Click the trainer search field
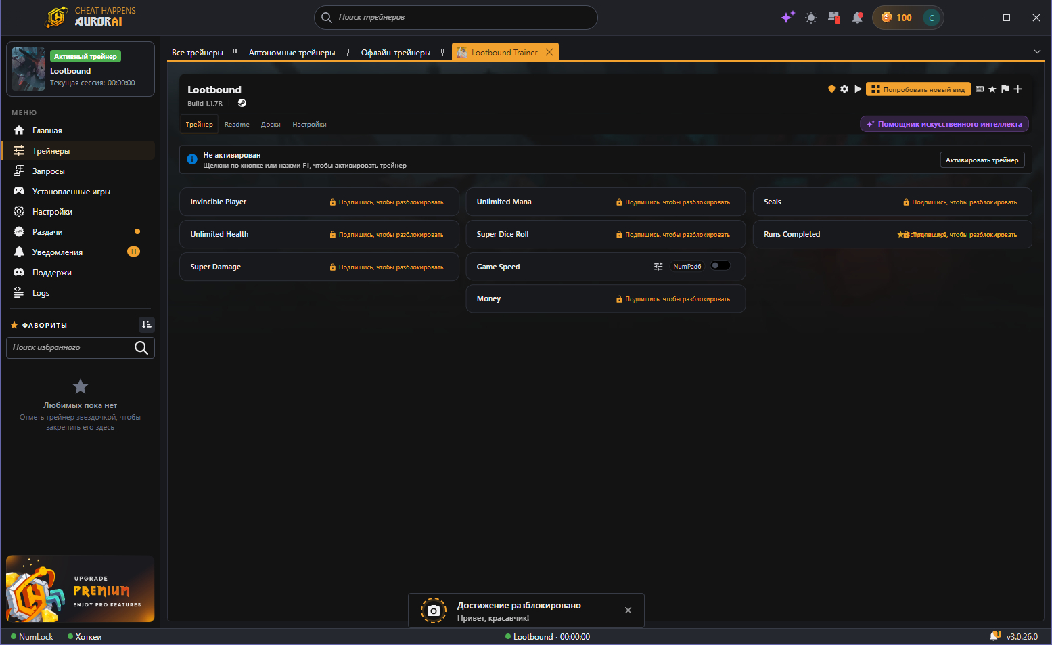This screenshot has width=1052, height=645. click(x=456, y=18)
